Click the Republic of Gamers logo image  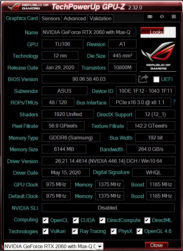coord(158,56)
